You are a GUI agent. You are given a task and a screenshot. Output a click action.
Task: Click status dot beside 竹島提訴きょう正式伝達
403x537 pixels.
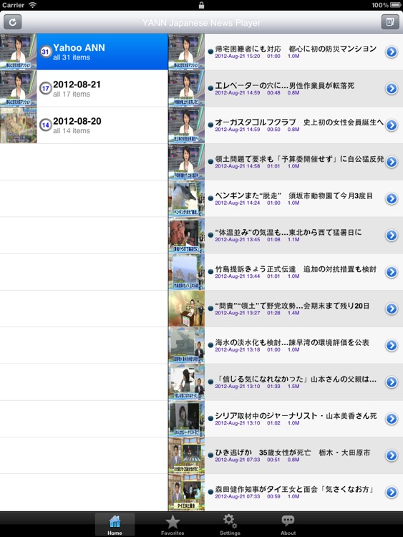click(x=210, y=272)
